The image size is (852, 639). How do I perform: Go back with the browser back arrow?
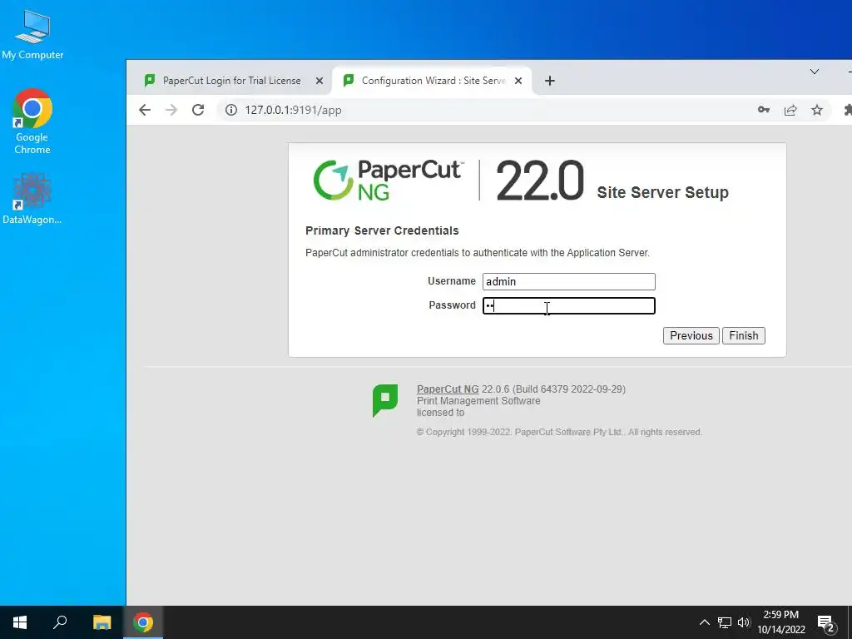coord(145,111)
